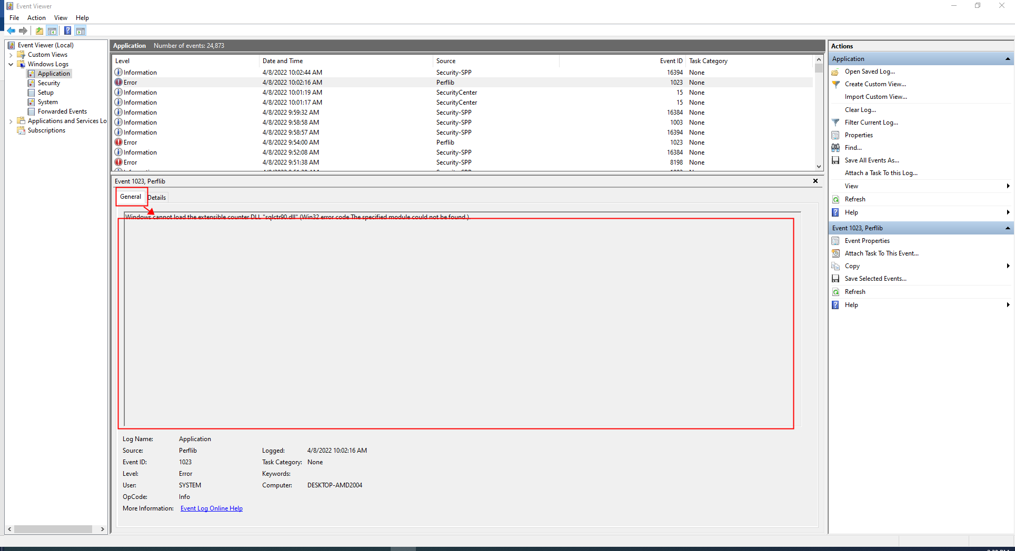The width and height of the screenshot is (1015, 551).
Task: Collapse the Windows Logs node
Action: (11, 64)
